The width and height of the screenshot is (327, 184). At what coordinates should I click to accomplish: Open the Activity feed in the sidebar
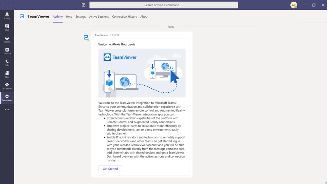click(x=7, y=16)
